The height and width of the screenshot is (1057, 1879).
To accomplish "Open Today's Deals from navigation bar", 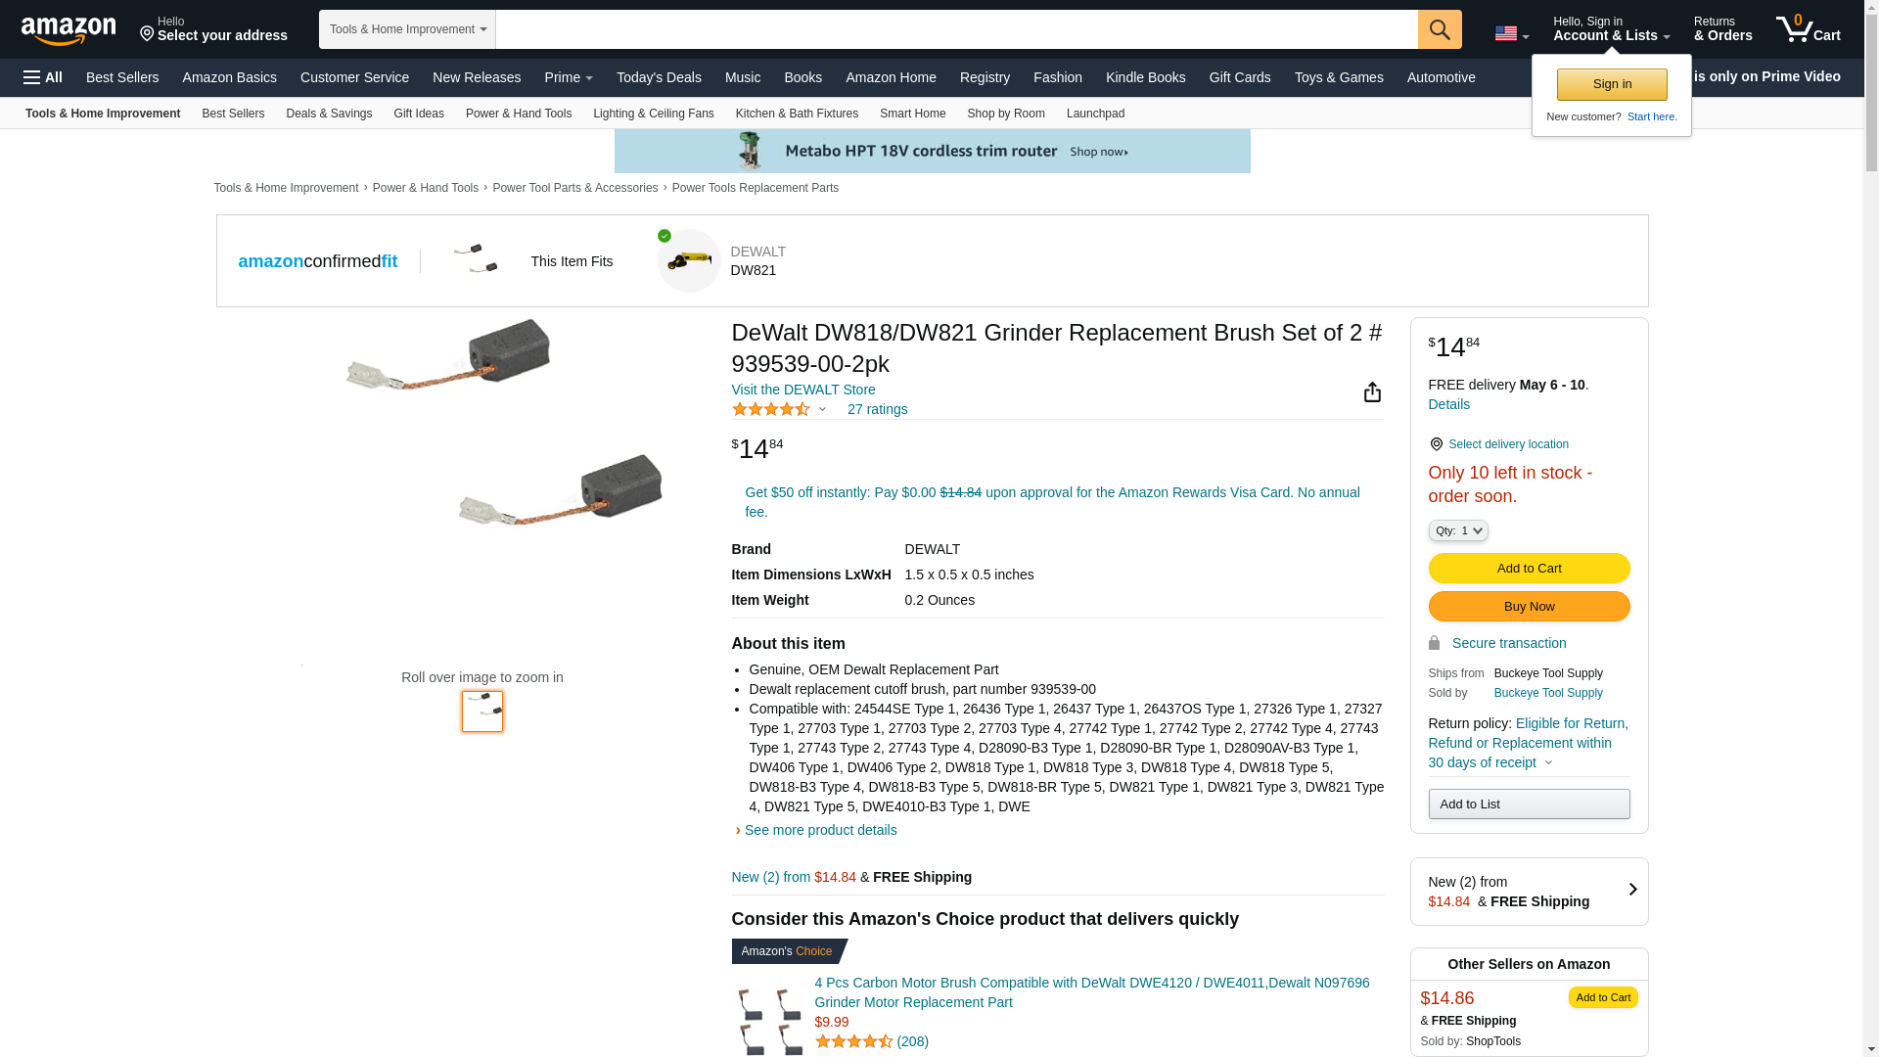I will [659, 77].
